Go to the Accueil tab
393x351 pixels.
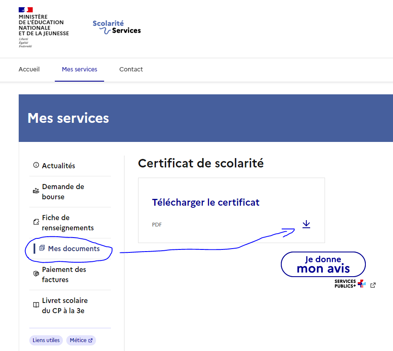click(29, 69)
